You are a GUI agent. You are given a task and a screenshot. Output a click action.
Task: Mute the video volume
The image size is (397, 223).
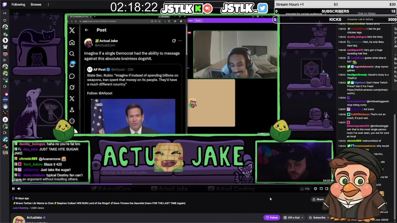(x=19, y=189)
